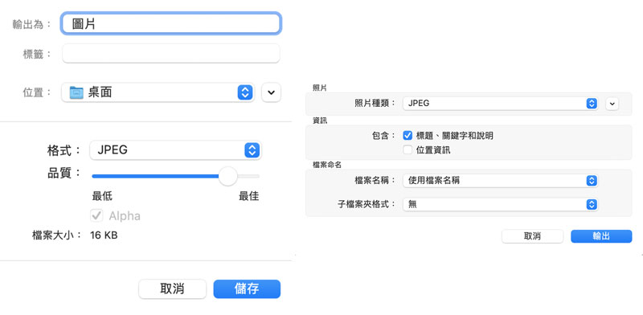Toggle the Alpha checkbox
Viewport: 643px width, 315px height.
[x=96, y=215]
